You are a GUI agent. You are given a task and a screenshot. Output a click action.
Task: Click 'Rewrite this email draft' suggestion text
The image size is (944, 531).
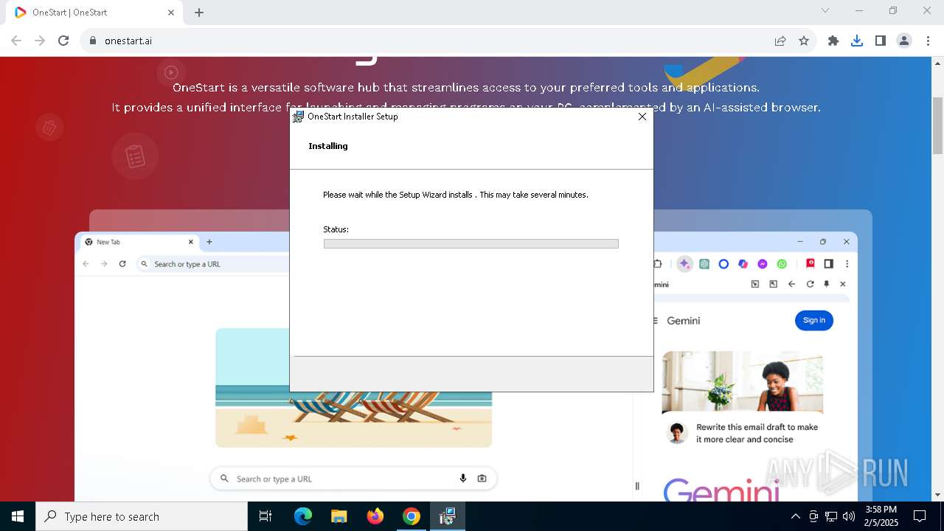757,433
